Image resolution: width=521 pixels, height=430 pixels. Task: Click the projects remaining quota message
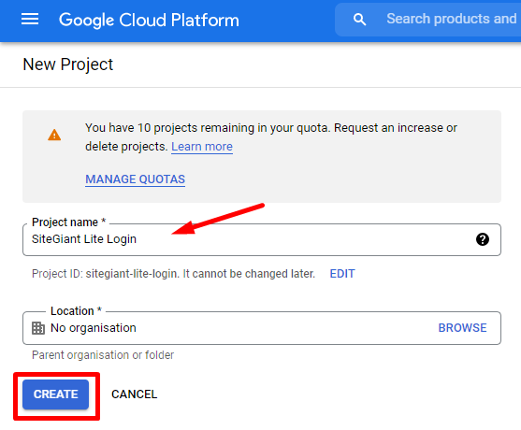[x=271, y=137]
